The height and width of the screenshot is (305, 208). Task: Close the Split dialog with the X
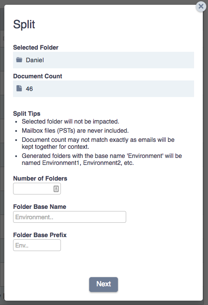tap(201, 7)
